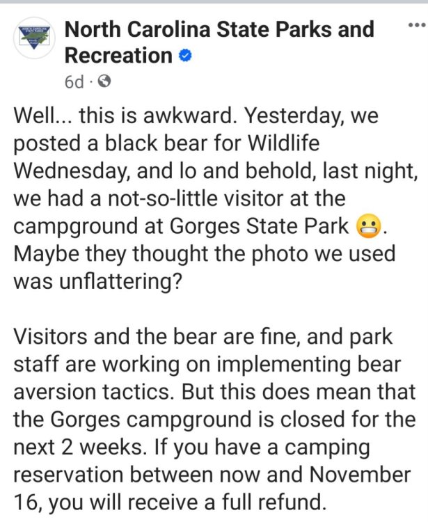Open the post via the 6d timestamp
The width and height of the screenshot is (428, 522).
74,81
